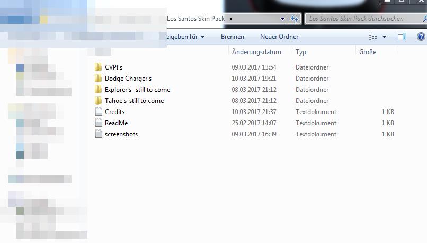Select the Dodge Charger's folder name
The image size is (427, 243).
point(128,79)
